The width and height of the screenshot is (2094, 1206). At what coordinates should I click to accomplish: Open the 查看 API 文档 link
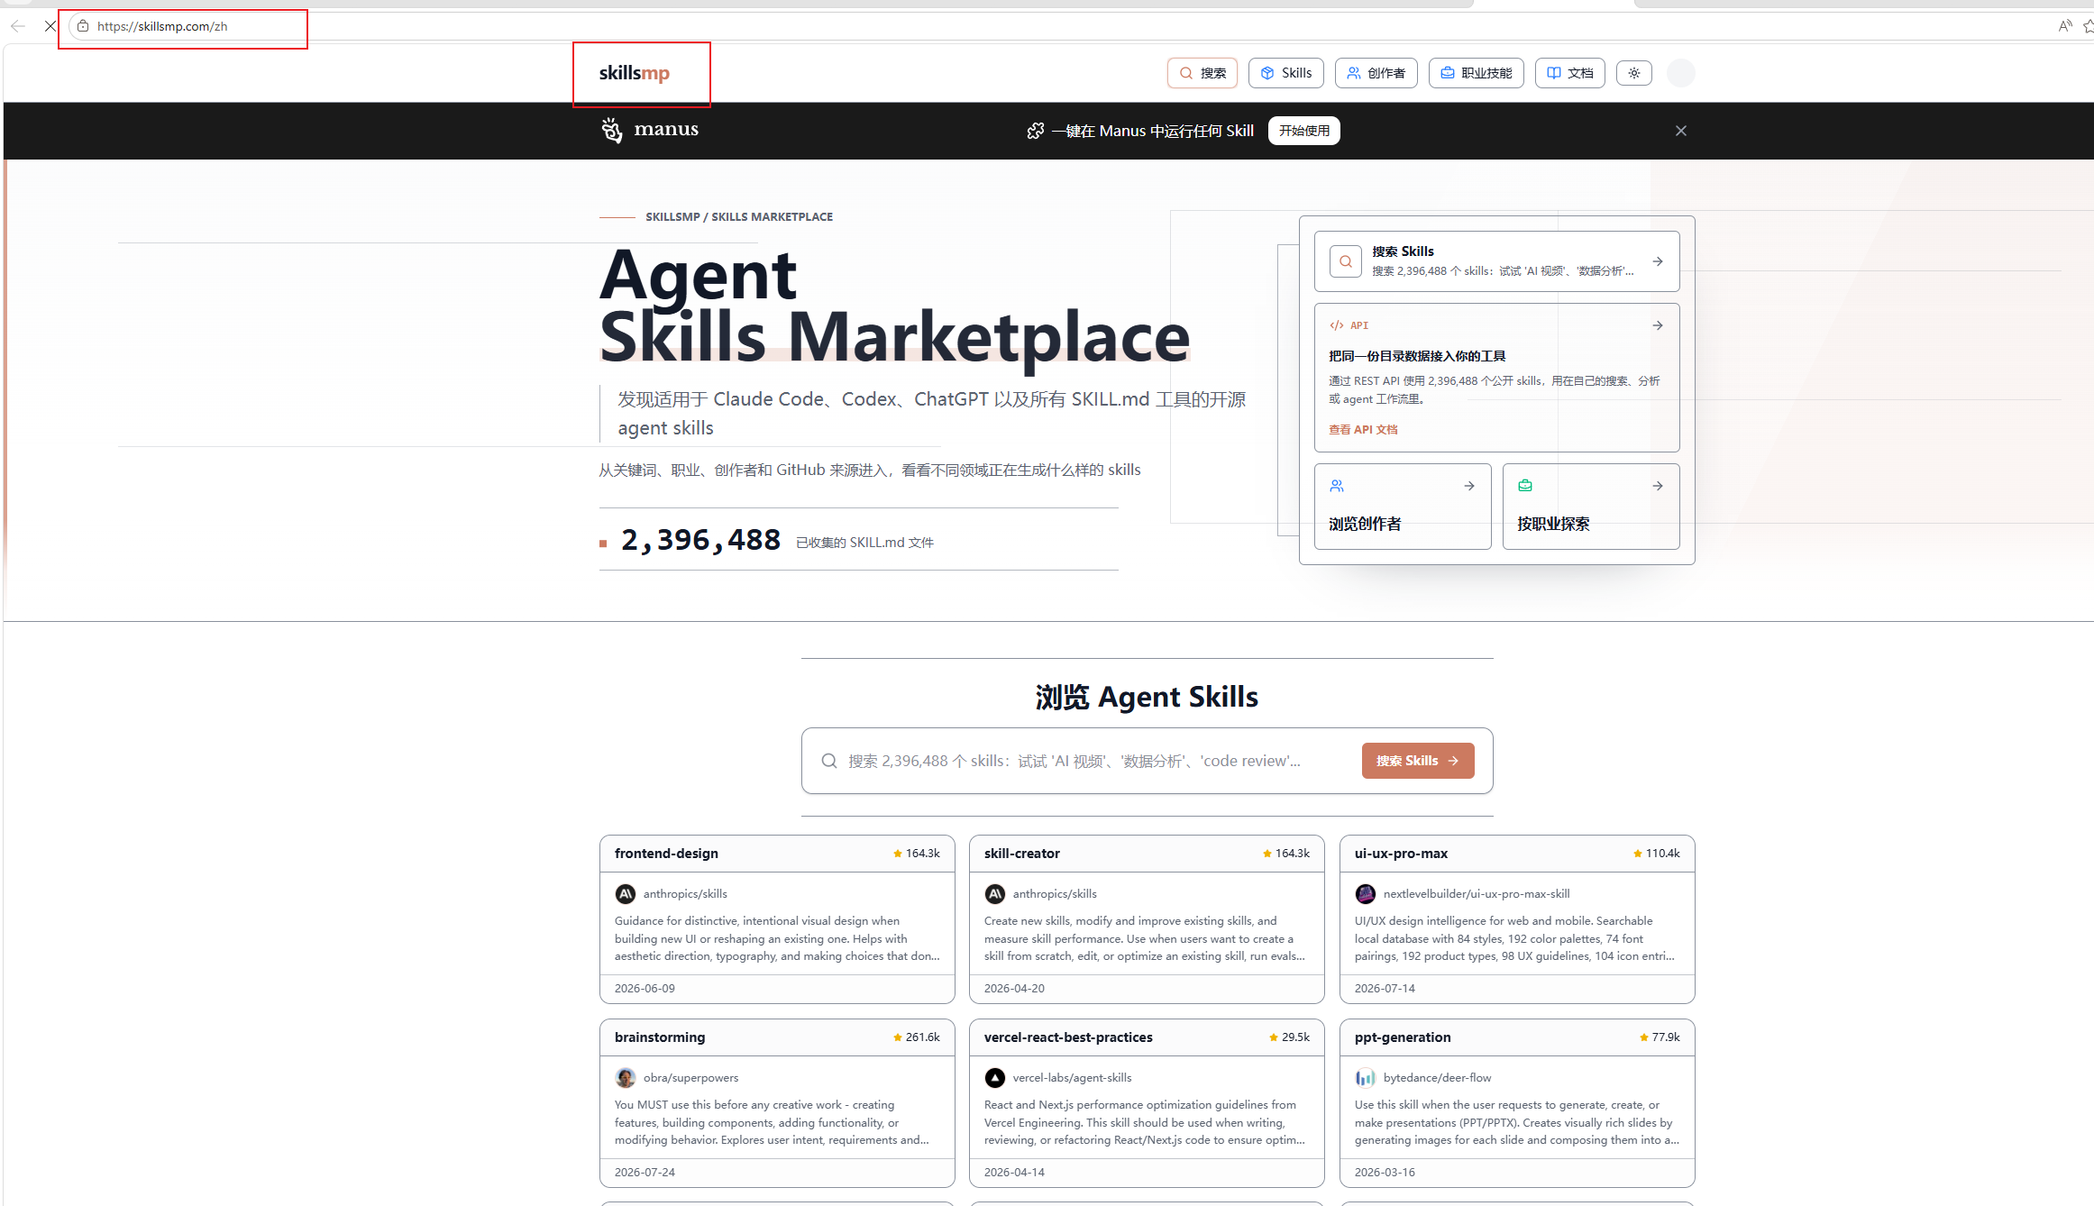[x=1363, y=430]
